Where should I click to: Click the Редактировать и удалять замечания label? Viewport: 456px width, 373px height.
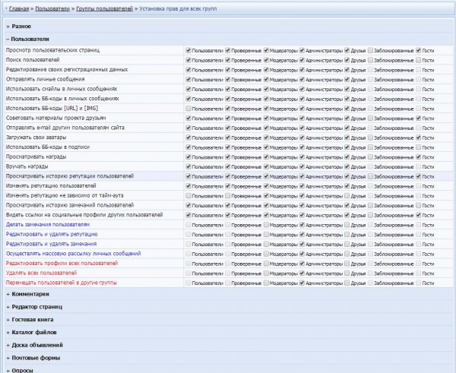coord(51,244)
